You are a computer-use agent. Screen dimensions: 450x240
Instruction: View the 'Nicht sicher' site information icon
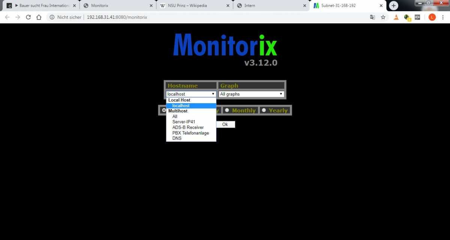(x=52, y=17)
